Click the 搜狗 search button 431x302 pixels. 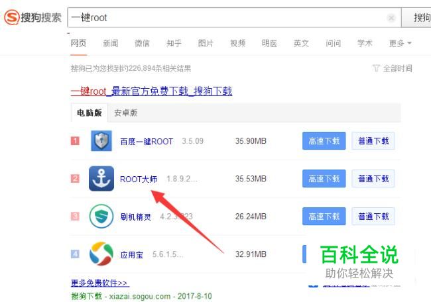pos(416,18)
